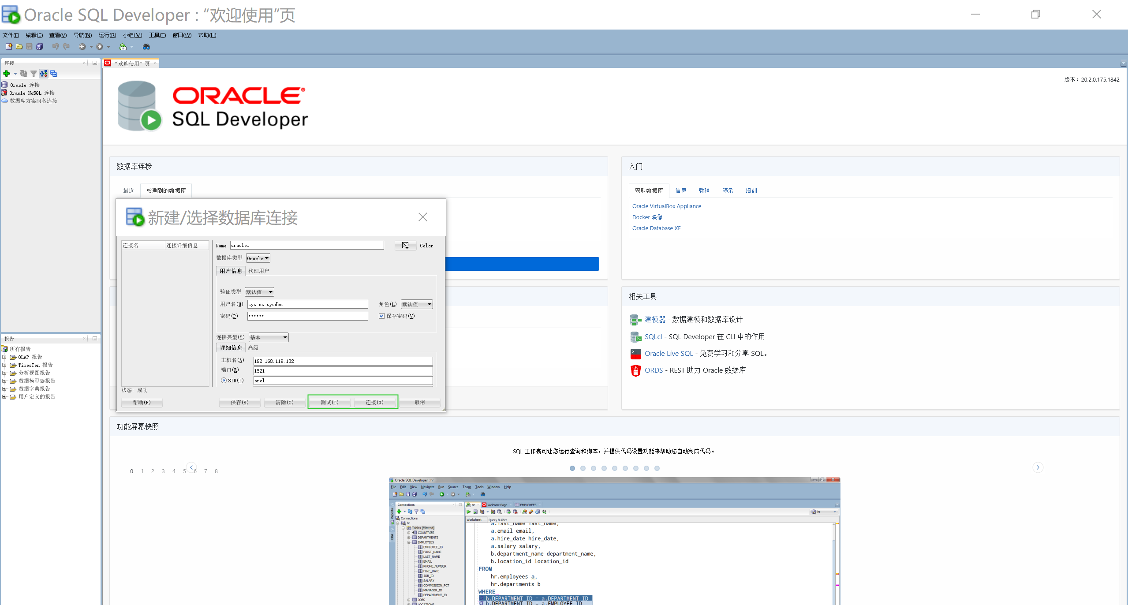Open the 连接类型 基本 dropdown
Image resolution: width=1128 pixels, height=605 pixels.
click(x=269, y=337)
